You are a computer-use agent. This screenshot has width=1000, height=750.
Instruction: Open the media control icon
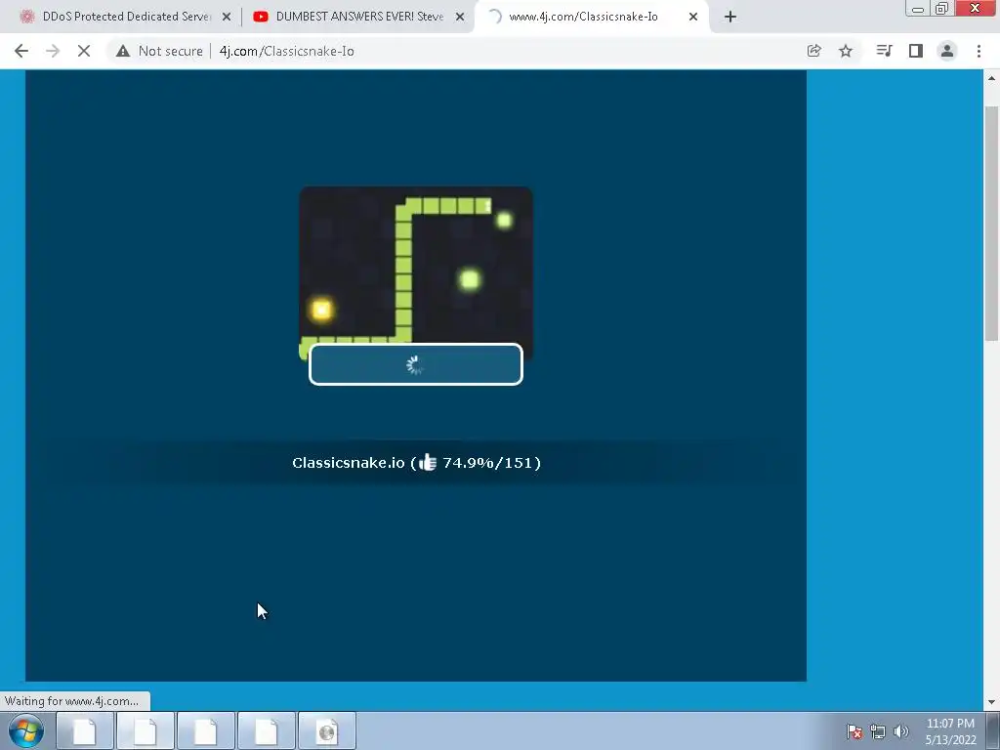(x=884, y=51)
